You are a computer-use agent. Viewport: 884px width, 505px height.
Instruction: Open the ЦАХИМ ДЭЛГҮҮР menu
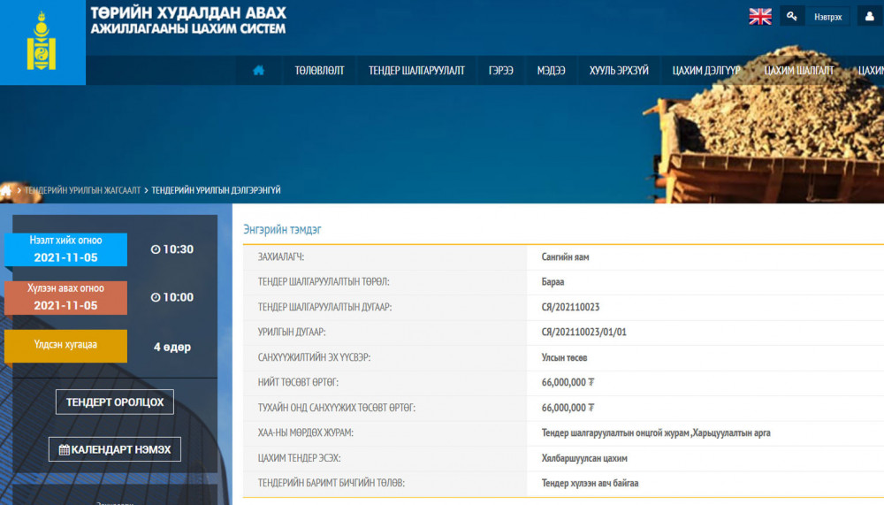[x=705, y=71]
